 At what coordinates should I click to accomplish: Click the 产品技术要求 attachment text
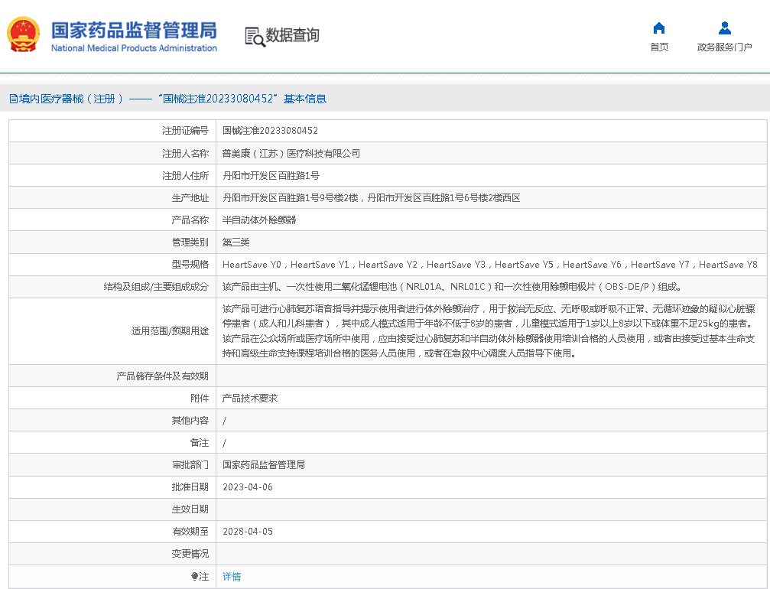click(x=249, y=399)
